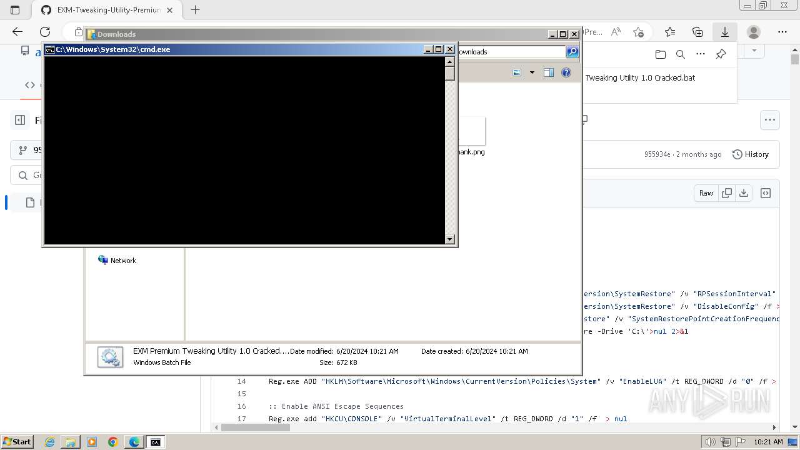The width and height of the screenshot is (800, 450).
Task: Click code line number 14
Action: [x=242, y=381]
